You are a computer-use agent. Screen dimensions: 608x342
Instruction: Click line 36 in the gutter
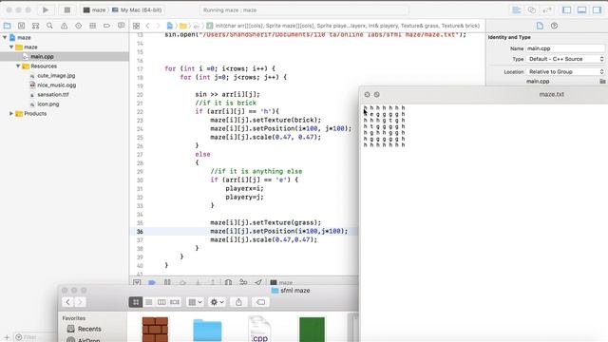coord(140,232)
